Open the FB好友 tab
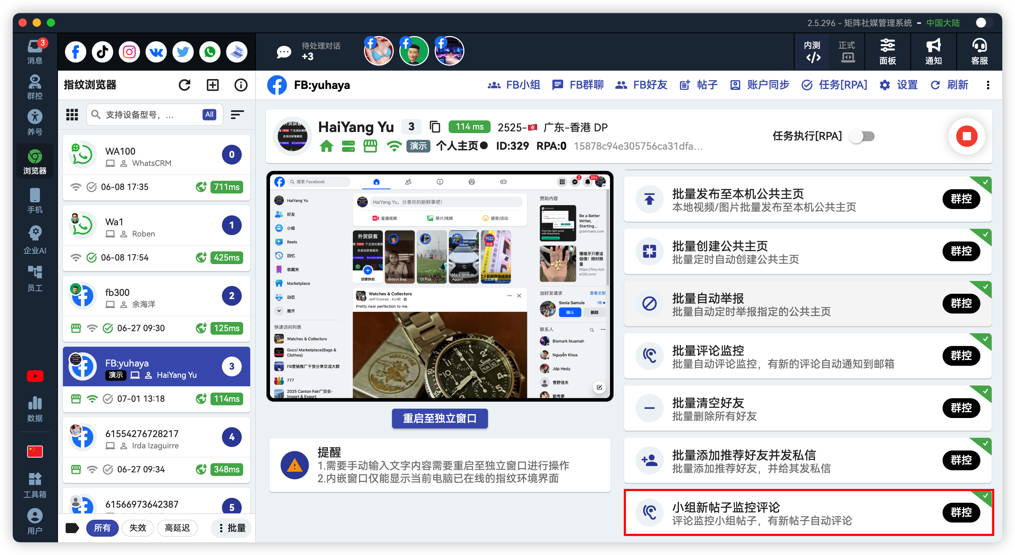1015x555 pixels. (x=641, y=85)
